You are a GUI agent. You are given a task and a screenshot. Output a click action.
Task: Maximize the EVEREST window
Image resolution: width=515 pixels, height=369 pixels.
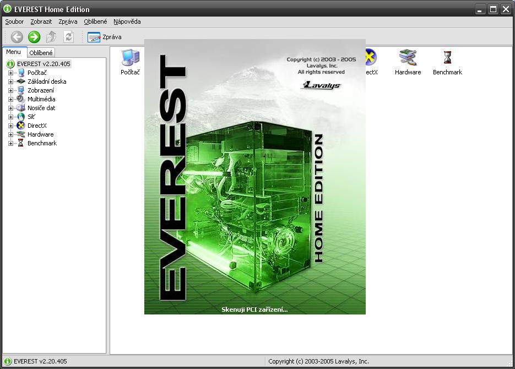click(x=493, y=9)
